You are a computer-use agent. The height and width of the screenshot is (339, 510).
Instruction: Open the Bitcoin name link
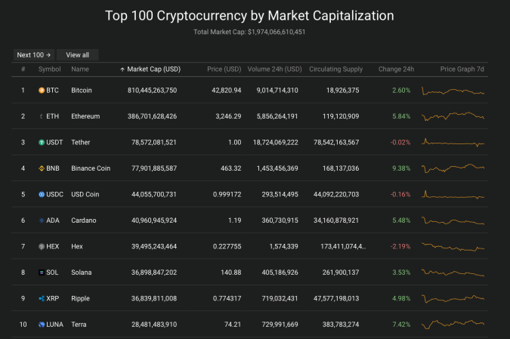82,91
